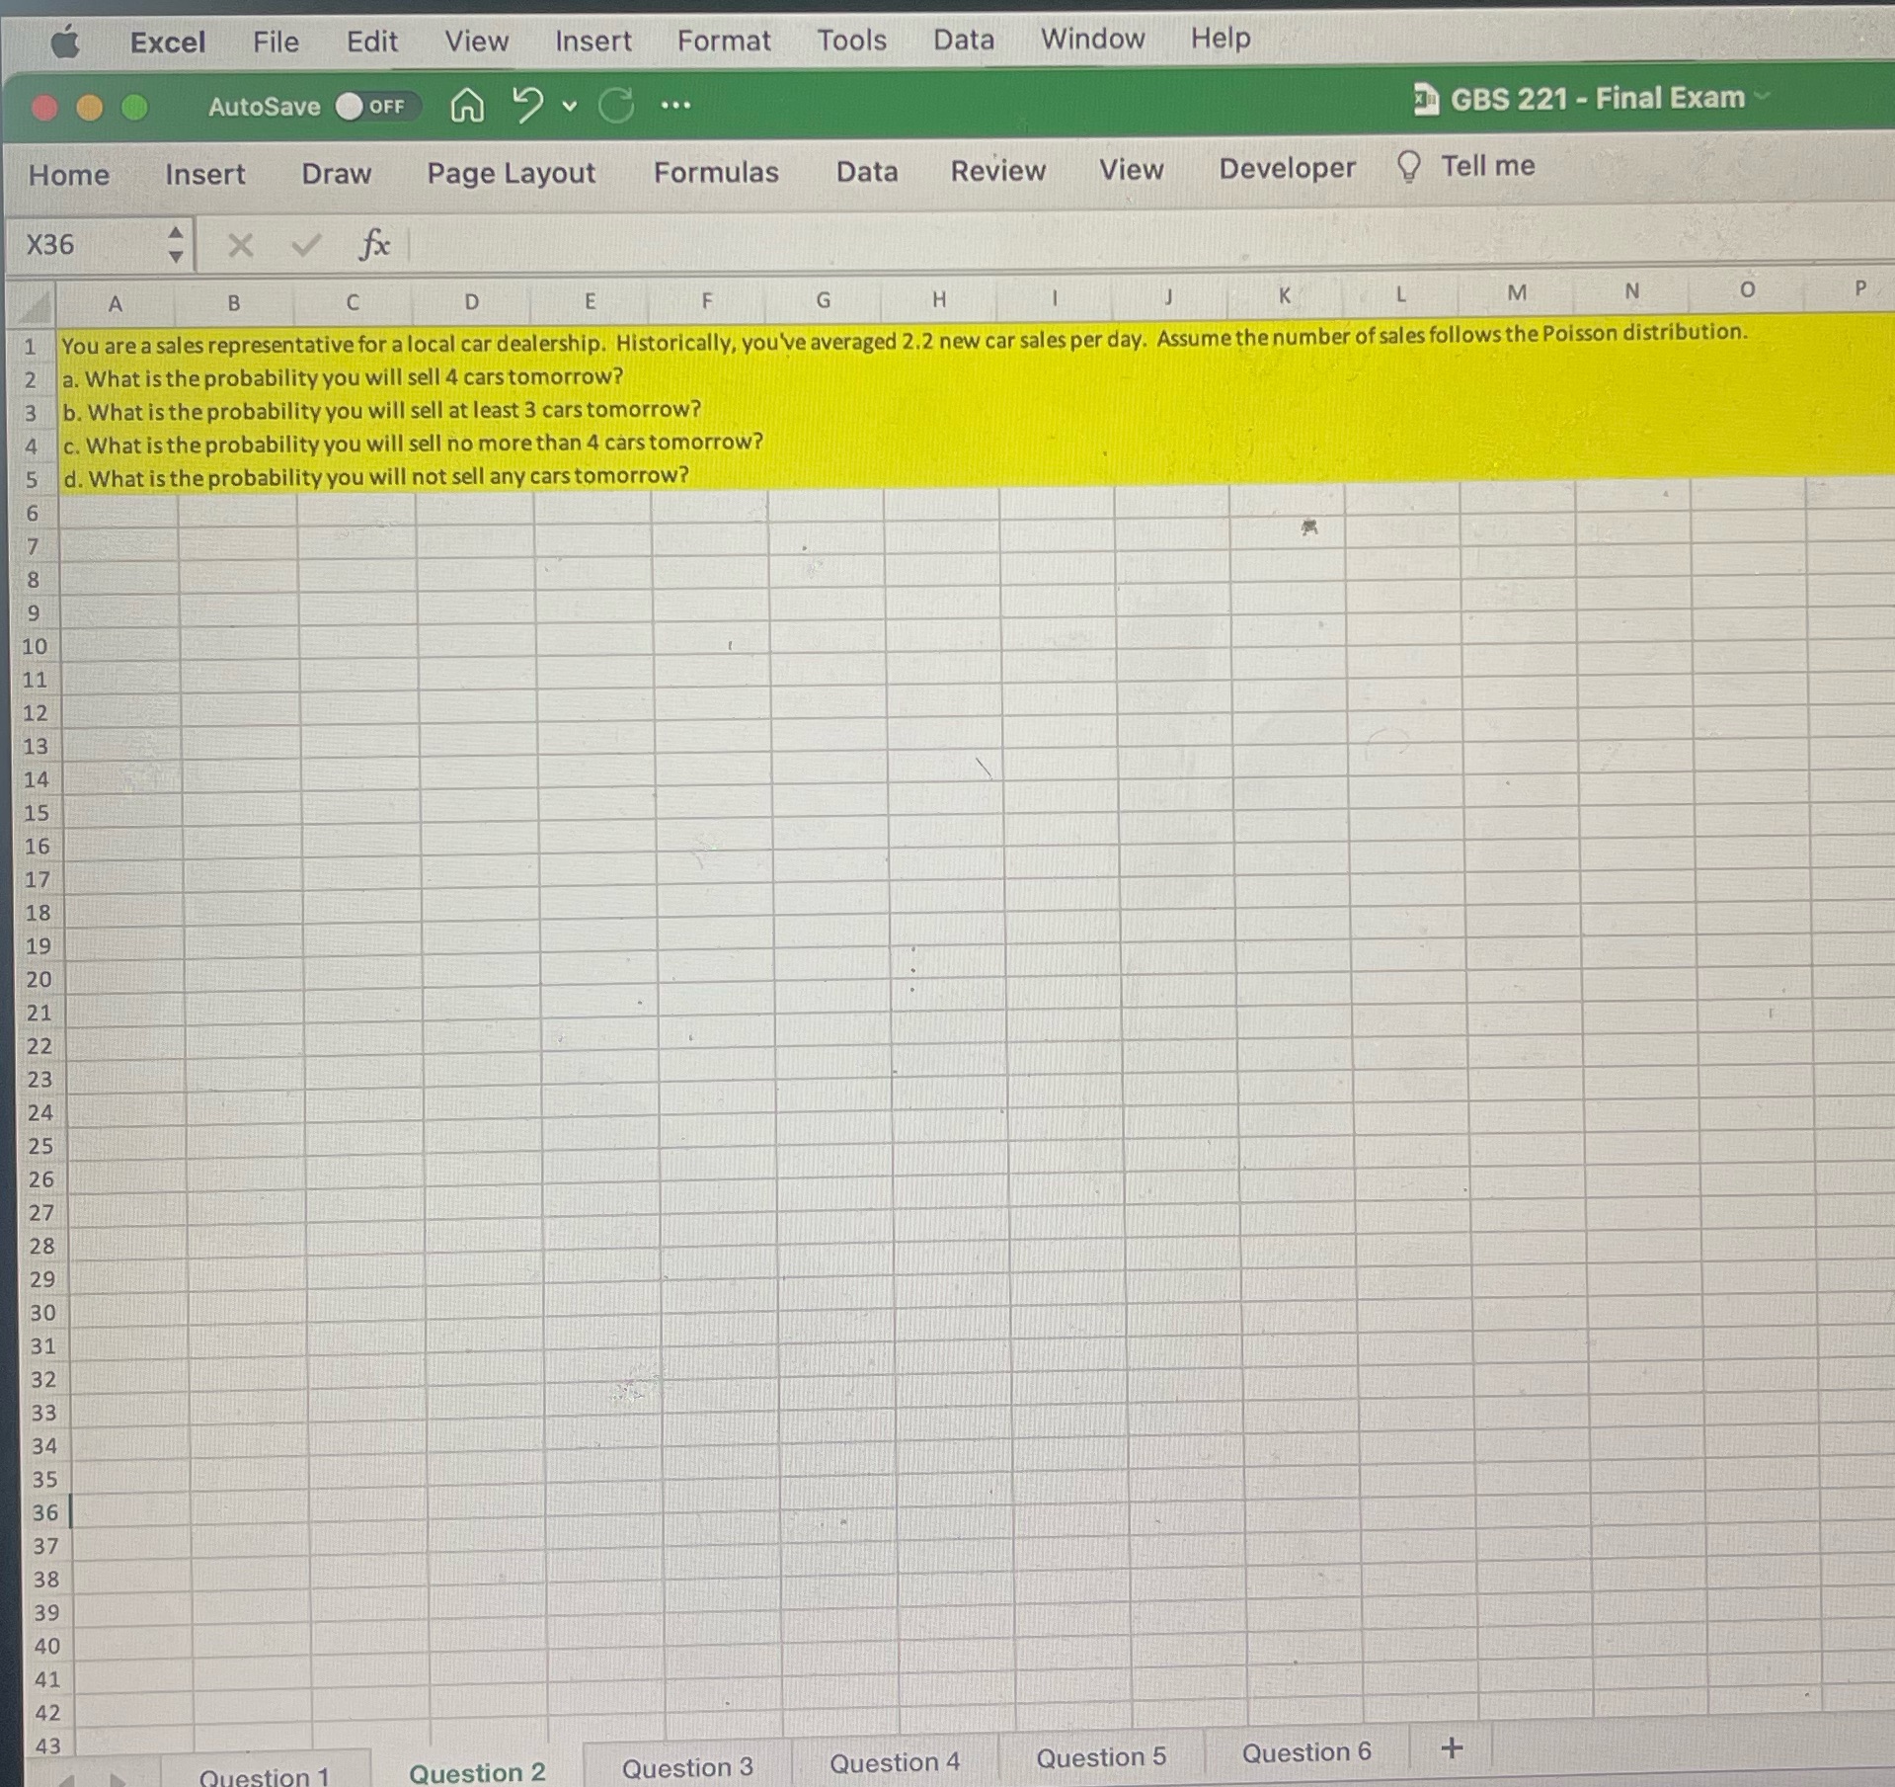Viewport: 1895px width, 1787px height.
Task: Open the Formulas ribbon tab
Action: pos(717,172)
